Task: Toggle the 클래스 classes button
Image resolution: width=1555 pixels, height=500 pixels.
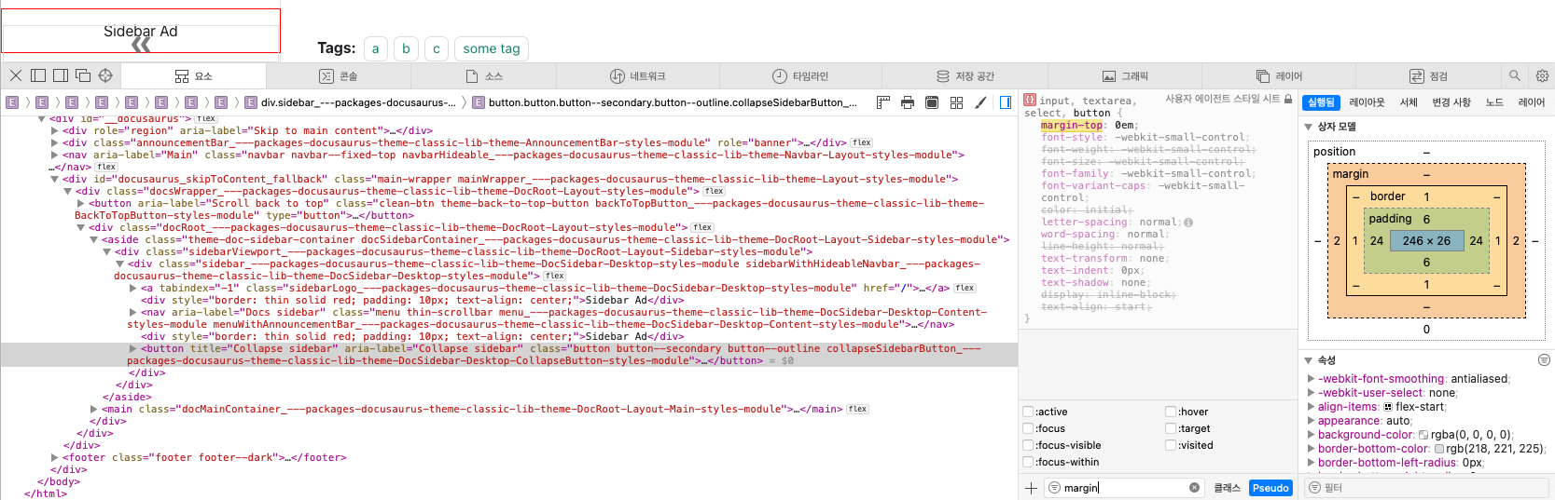Action: pyautogui.click(x=1227, y=488)
